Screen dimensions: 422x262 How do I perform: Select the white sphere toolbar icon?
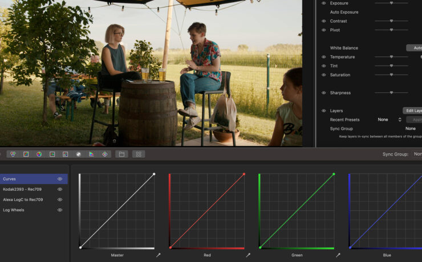point(78,154)
